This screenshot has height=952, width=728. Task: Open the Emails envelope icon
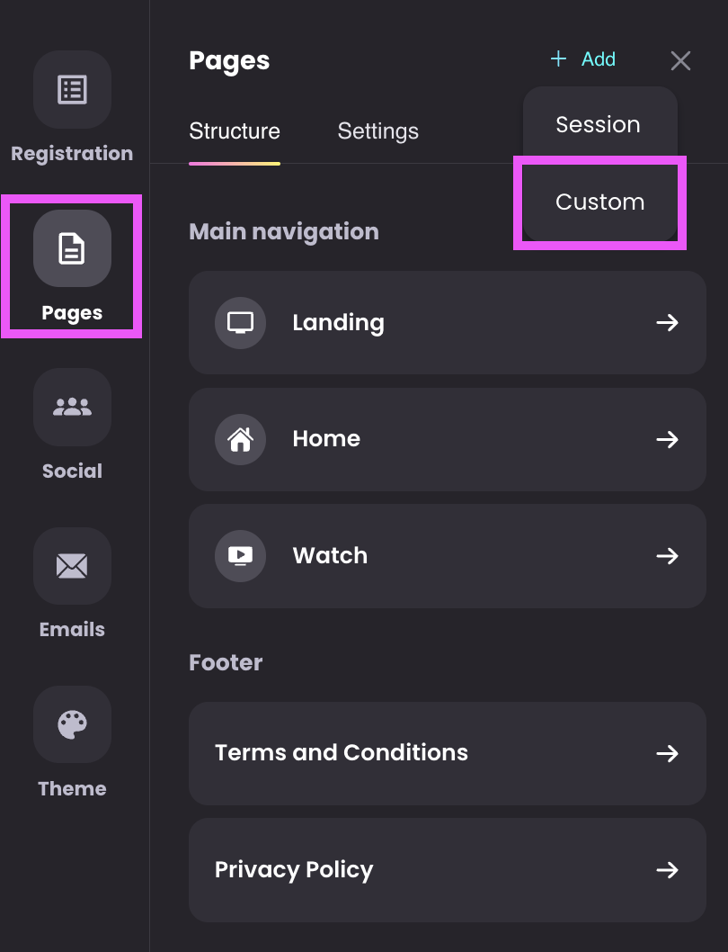[x=72, y=566]
